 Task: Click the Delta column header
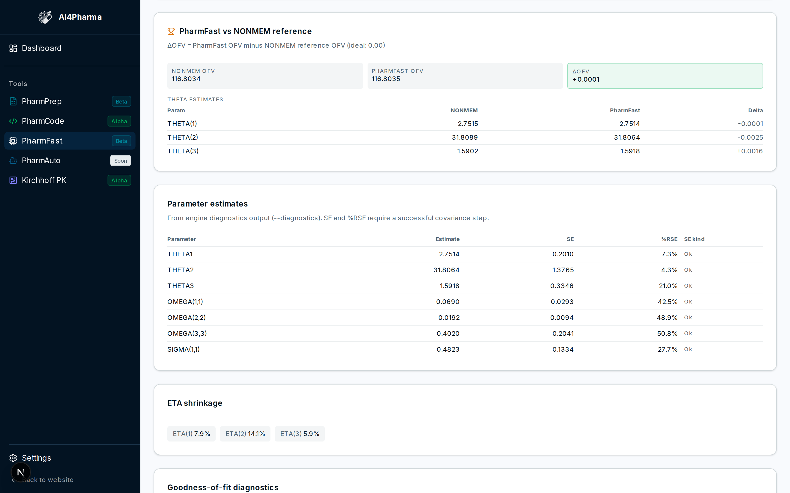click(x=755, y=111)
